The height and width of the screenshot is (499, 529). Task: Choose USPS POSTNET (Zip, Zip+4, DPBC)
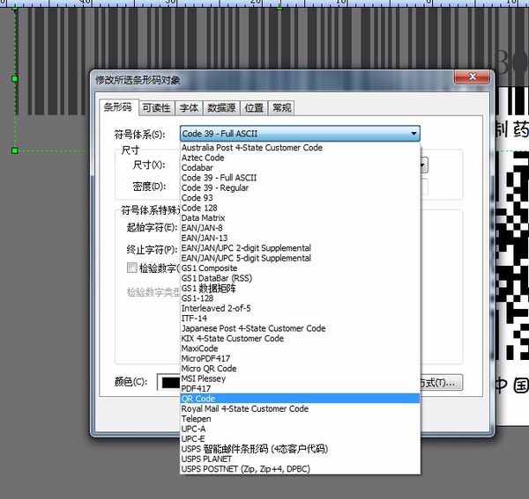coord(300,469)
